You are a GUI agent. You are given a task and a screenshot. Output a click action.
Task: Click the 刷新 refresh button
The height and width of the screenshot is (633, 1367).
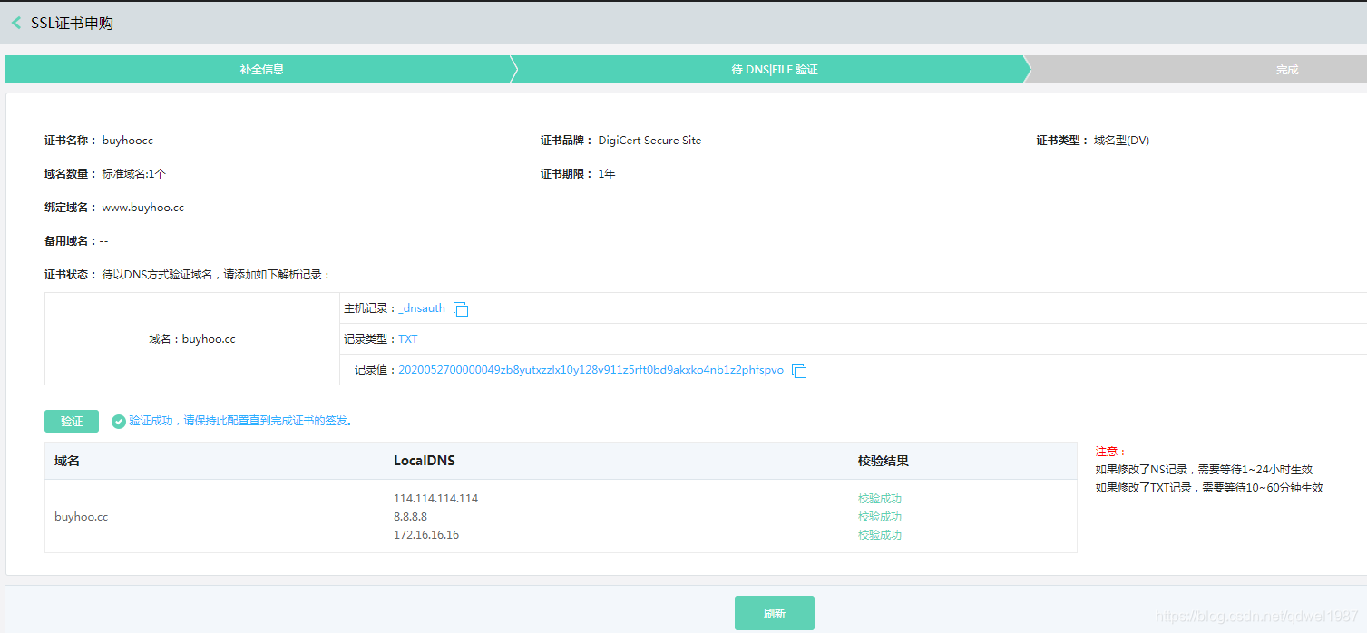(775, 613)
